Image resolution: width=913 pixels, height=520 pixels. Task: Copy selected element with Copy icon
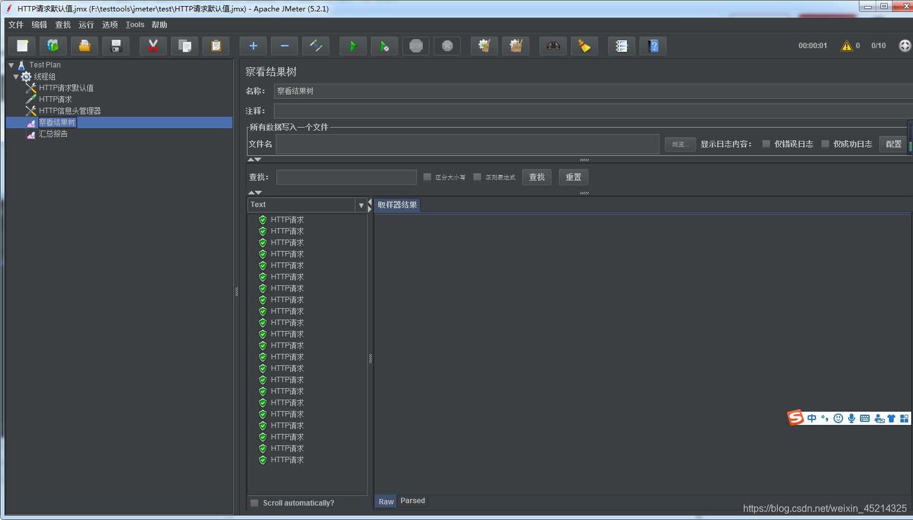(x=185, y=46)
